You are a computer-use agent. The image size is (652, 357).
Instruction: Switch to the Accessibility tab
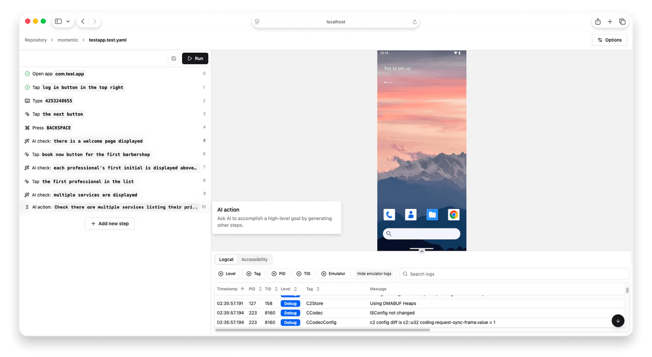pos(254,259)
